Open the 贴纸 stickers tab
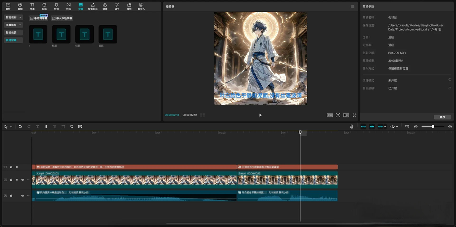456x227 pixels. click(x=44, y=6)
